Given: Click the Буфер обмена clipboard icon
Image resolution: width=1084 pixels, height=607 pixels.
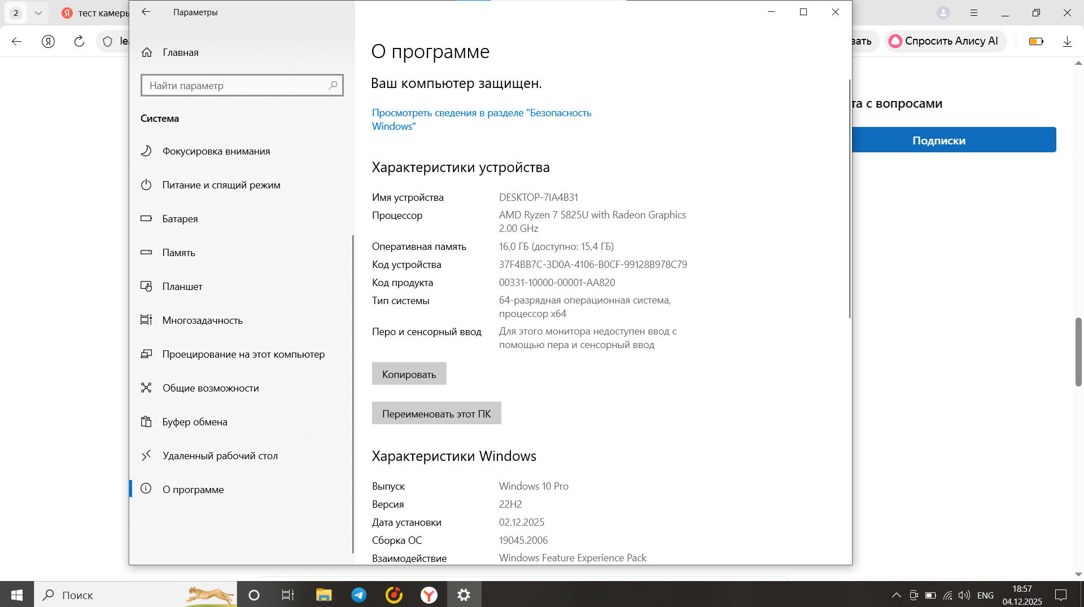Looking at the screenshot, I should point(146,422).
